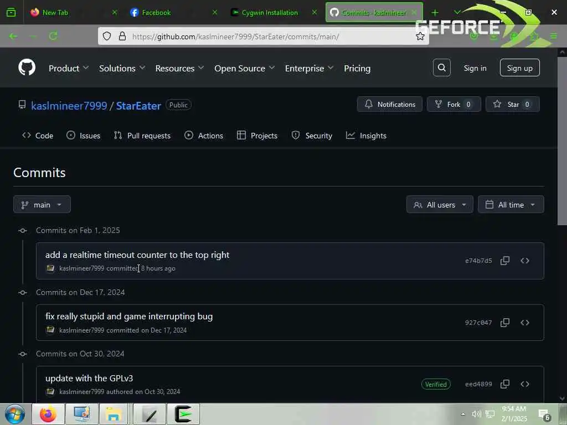Open the StarEater repository link
The width and height of the screenshot is (567, 425).
[x=138, y=106]
